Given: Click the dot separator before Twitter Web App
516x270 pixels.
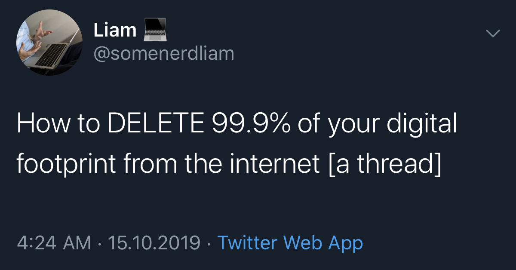Looking at the screenshot, I should 209,243.
